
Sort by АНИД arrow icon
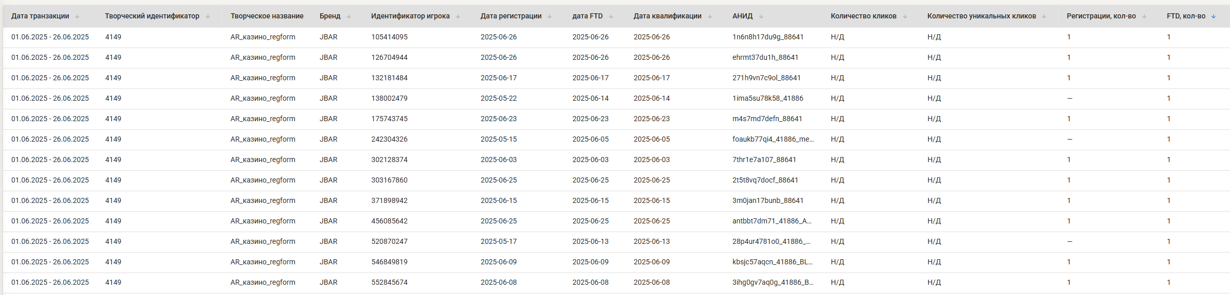[761, 16]
